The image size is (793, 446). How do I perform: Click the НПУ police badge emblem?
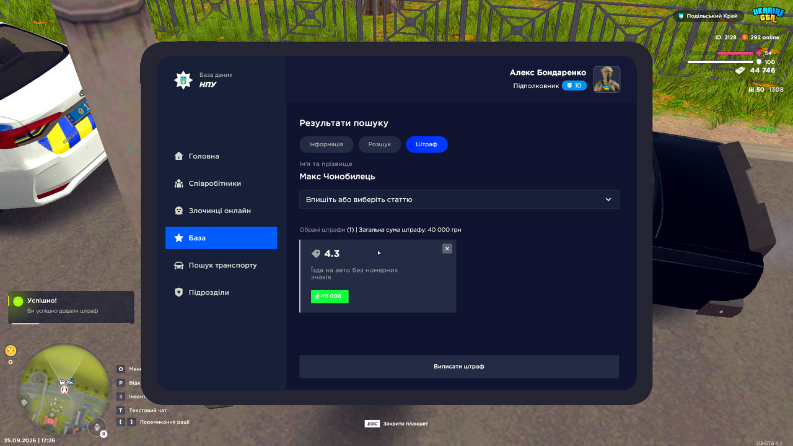(182, 79)
